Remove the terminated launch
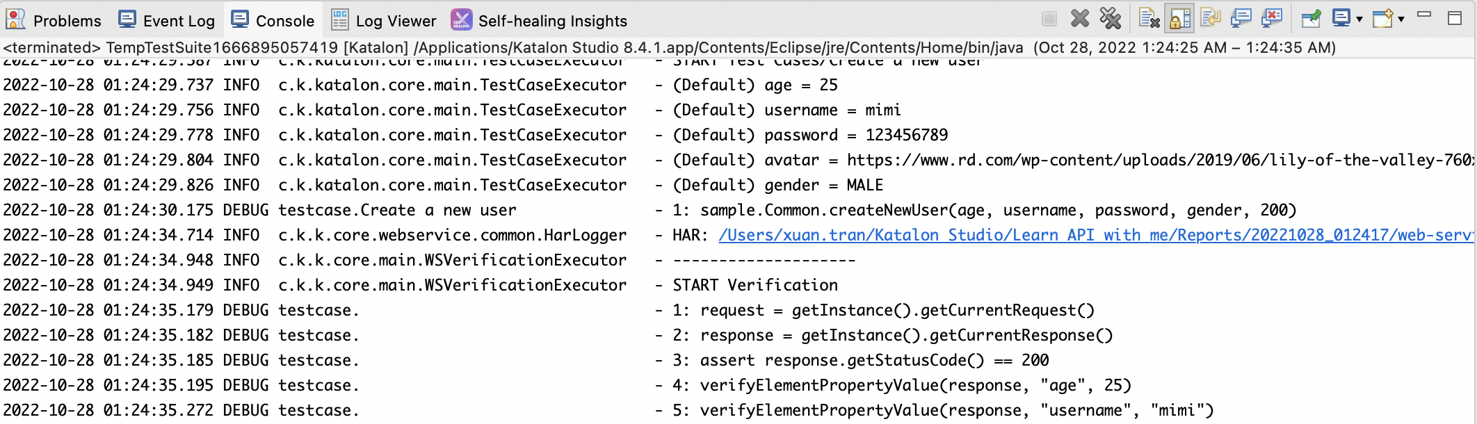The width and height of the screenshot is (1477, 424). 1080,19
